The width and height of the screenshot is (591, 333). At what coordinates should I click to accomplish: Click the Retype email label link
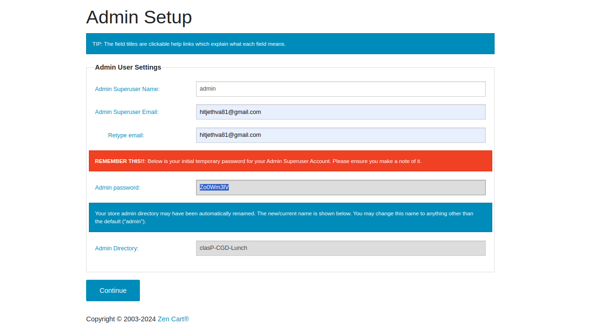(x=126, y=135)
